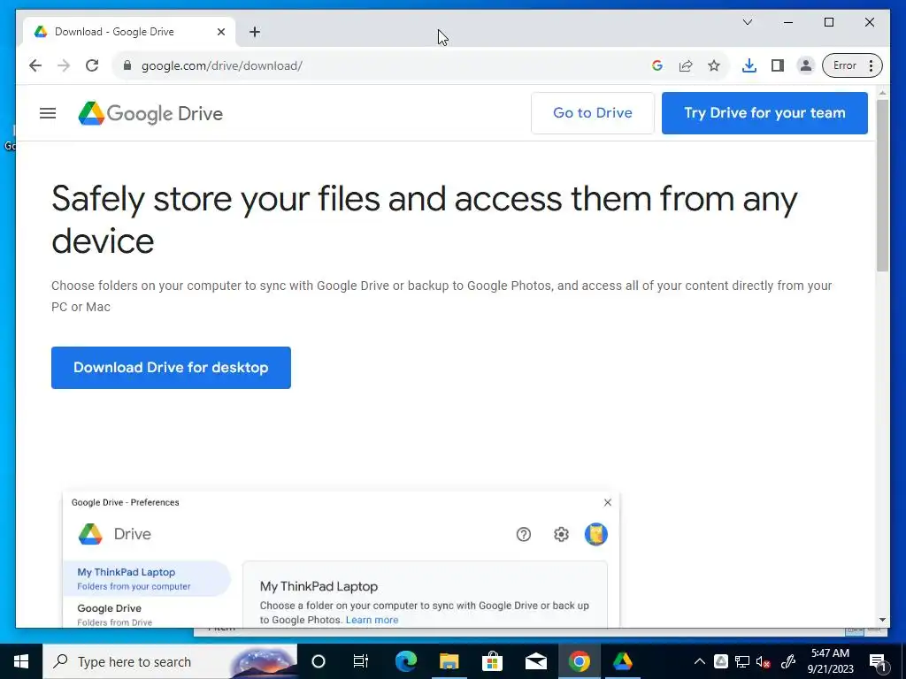Close the Google Drive Preferences preview
906x679 pixels.
point(607,502)
